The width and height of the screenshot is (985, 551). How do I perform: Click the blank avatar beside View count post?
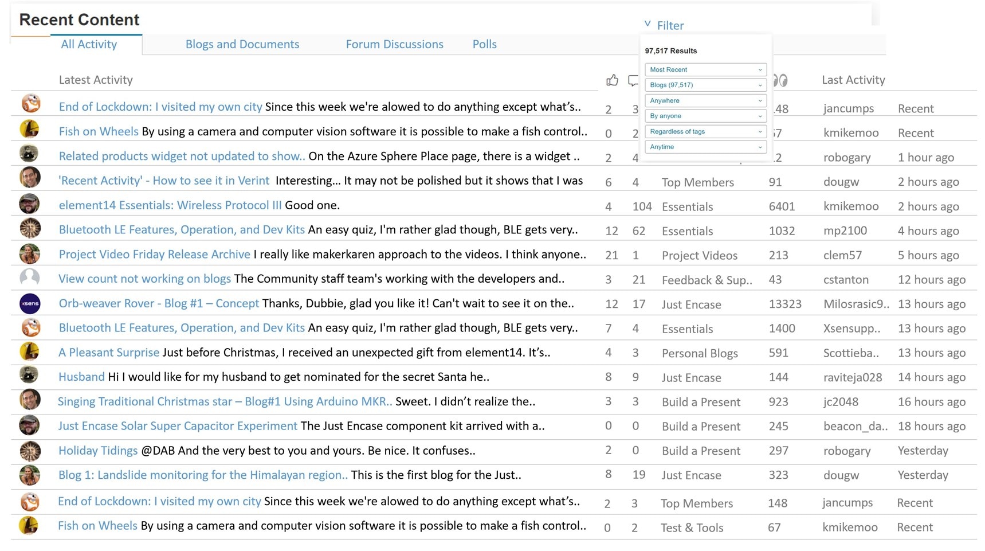(x=30, y=279)
